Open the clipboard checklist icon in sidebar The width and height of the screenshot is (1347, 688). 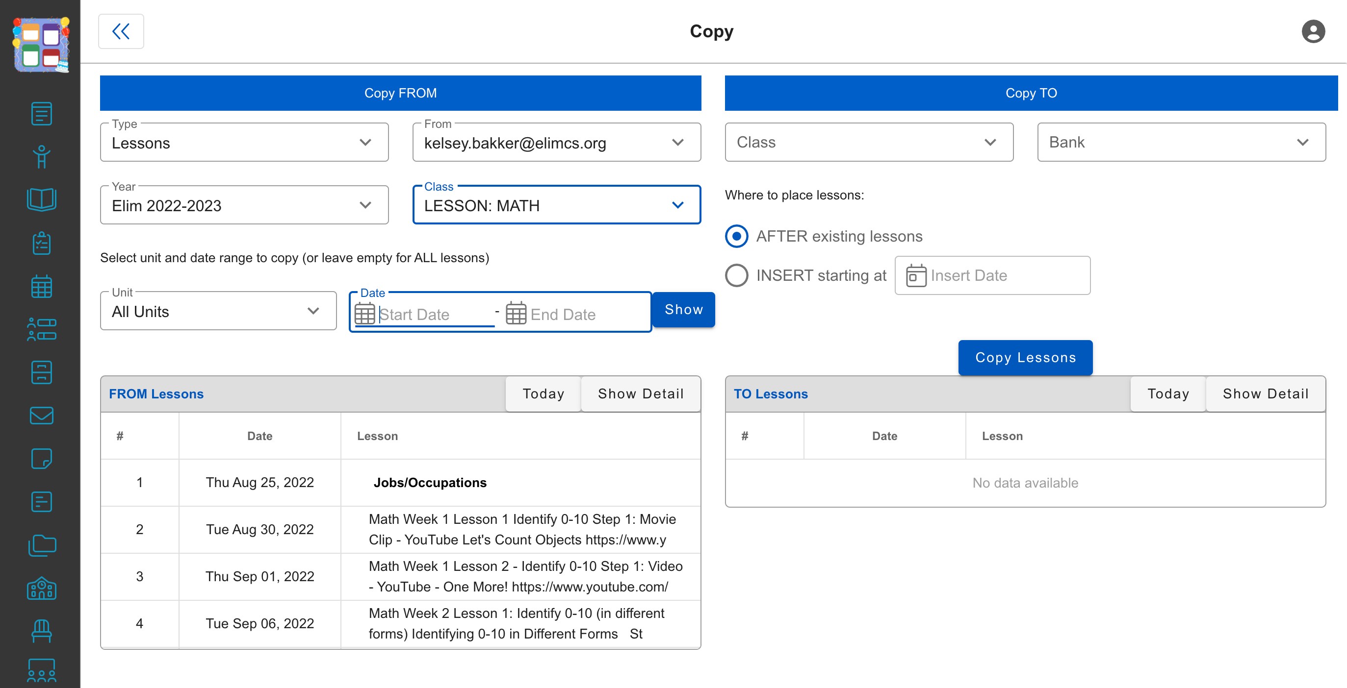point(41,243)
